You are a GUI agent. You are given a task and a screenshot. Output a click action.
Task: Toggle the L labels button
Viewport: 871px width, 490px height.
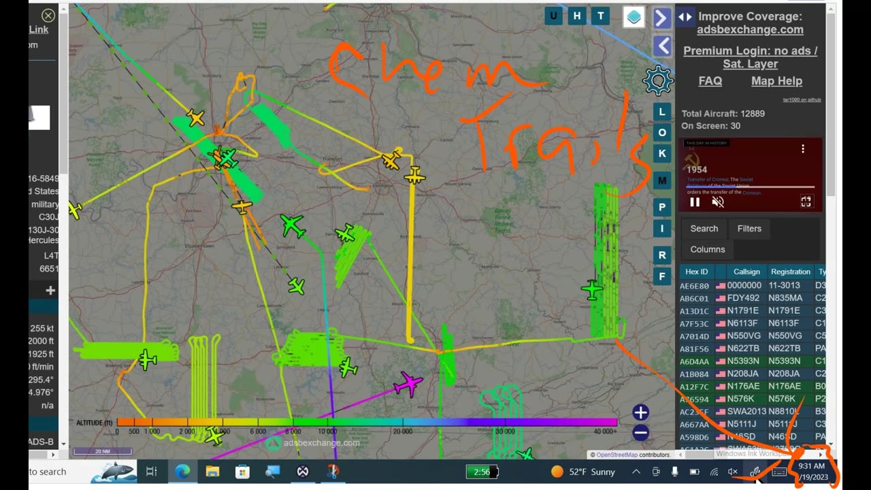click(661, 111)
